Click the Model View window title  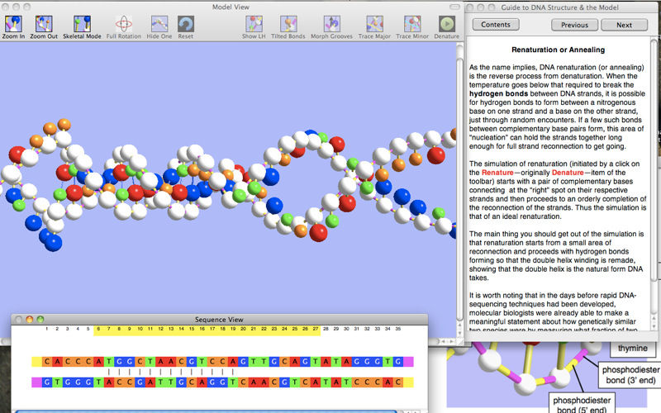coord(231,7)
